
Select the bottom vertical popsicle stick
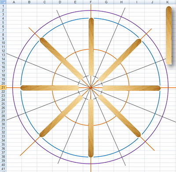(x=91, y=128)
